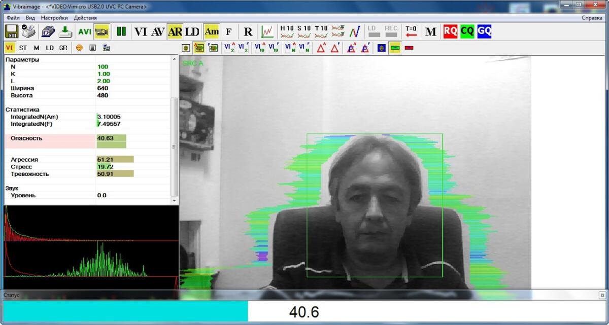Click the line graph chart icon
Viewport: 609px width, 325px height.
click(x=267, y=31)
